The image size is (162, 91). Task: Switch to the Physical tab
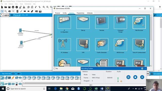tap(57, 13)
